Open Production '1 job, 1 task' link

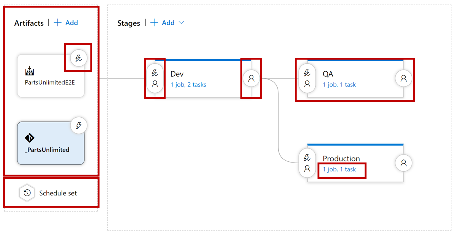click(x=339, y=169)
